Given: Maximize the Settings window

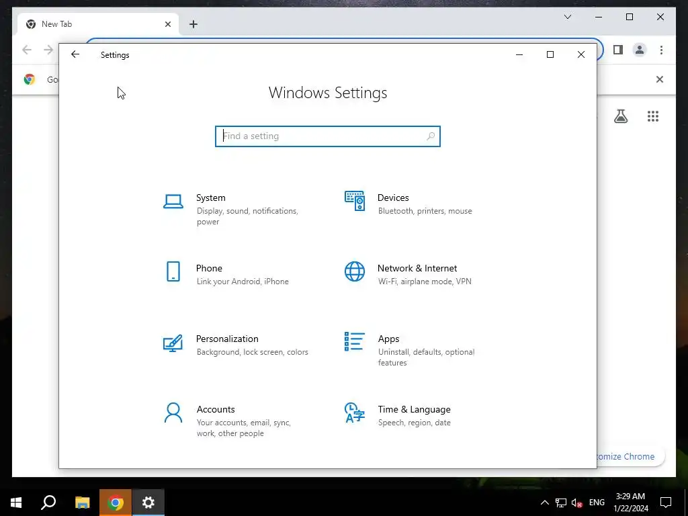Looking at the screenshot, I should 550,54.
